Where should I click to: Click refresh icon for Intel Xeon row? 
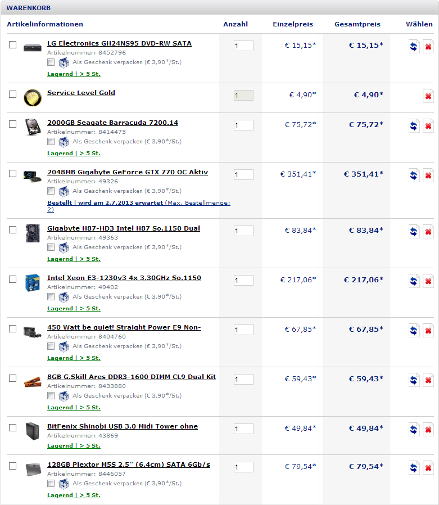coord(414,281)
